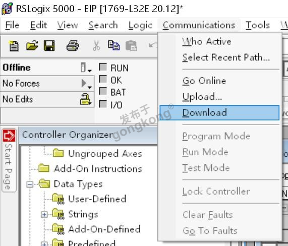The image size is (288, 246).
Task: Click the OK status indicator box
Action: [103, 79]
